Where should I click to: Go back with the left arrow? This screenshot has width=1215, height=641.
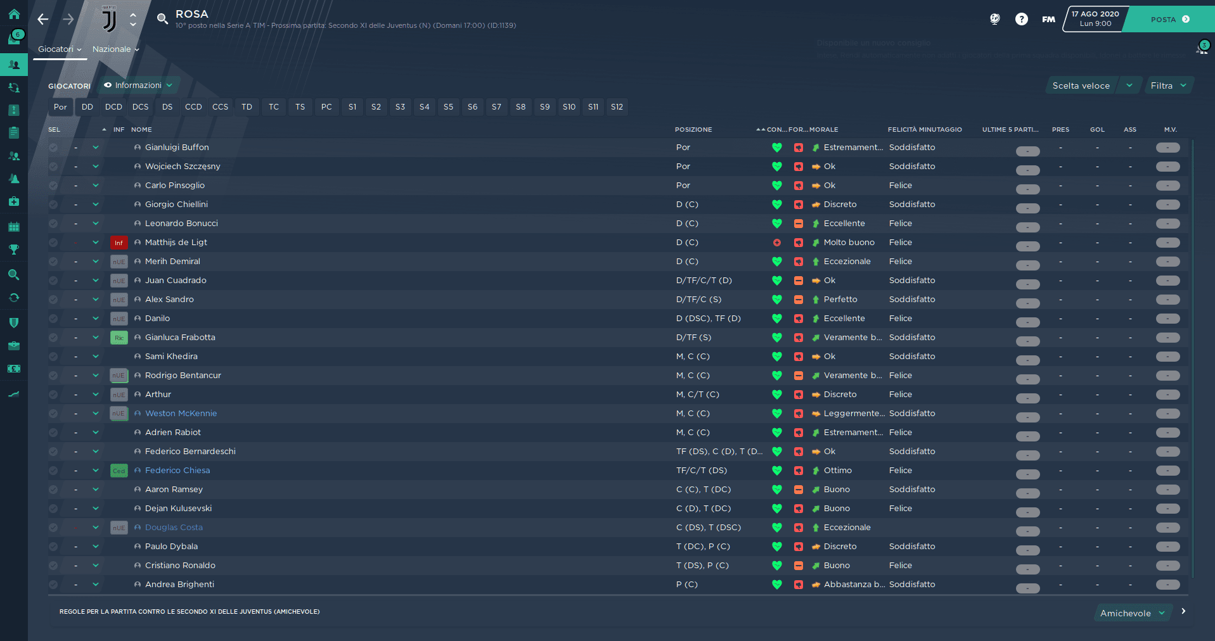click(43, 19)
